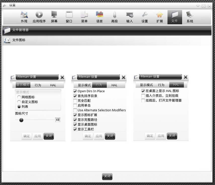Click 确定 in the middle Fileman dialog
This screenshot has width=215, height=185.
click(x=88, y=136)
